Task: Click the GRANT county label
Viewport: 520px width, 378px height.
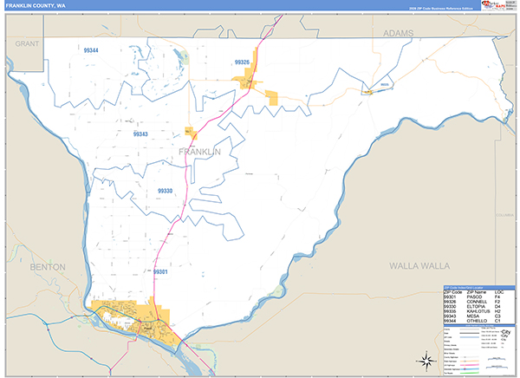Action: [x=27, y=44]
